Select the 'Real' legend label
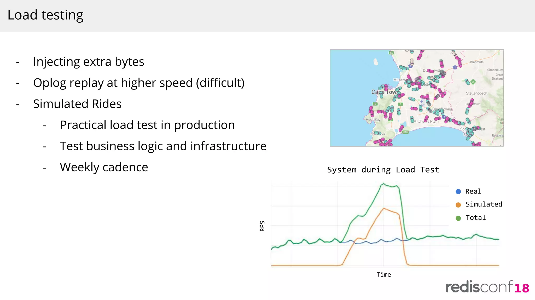The height and width of the screenshot is (300, 535). pos(473,191)
